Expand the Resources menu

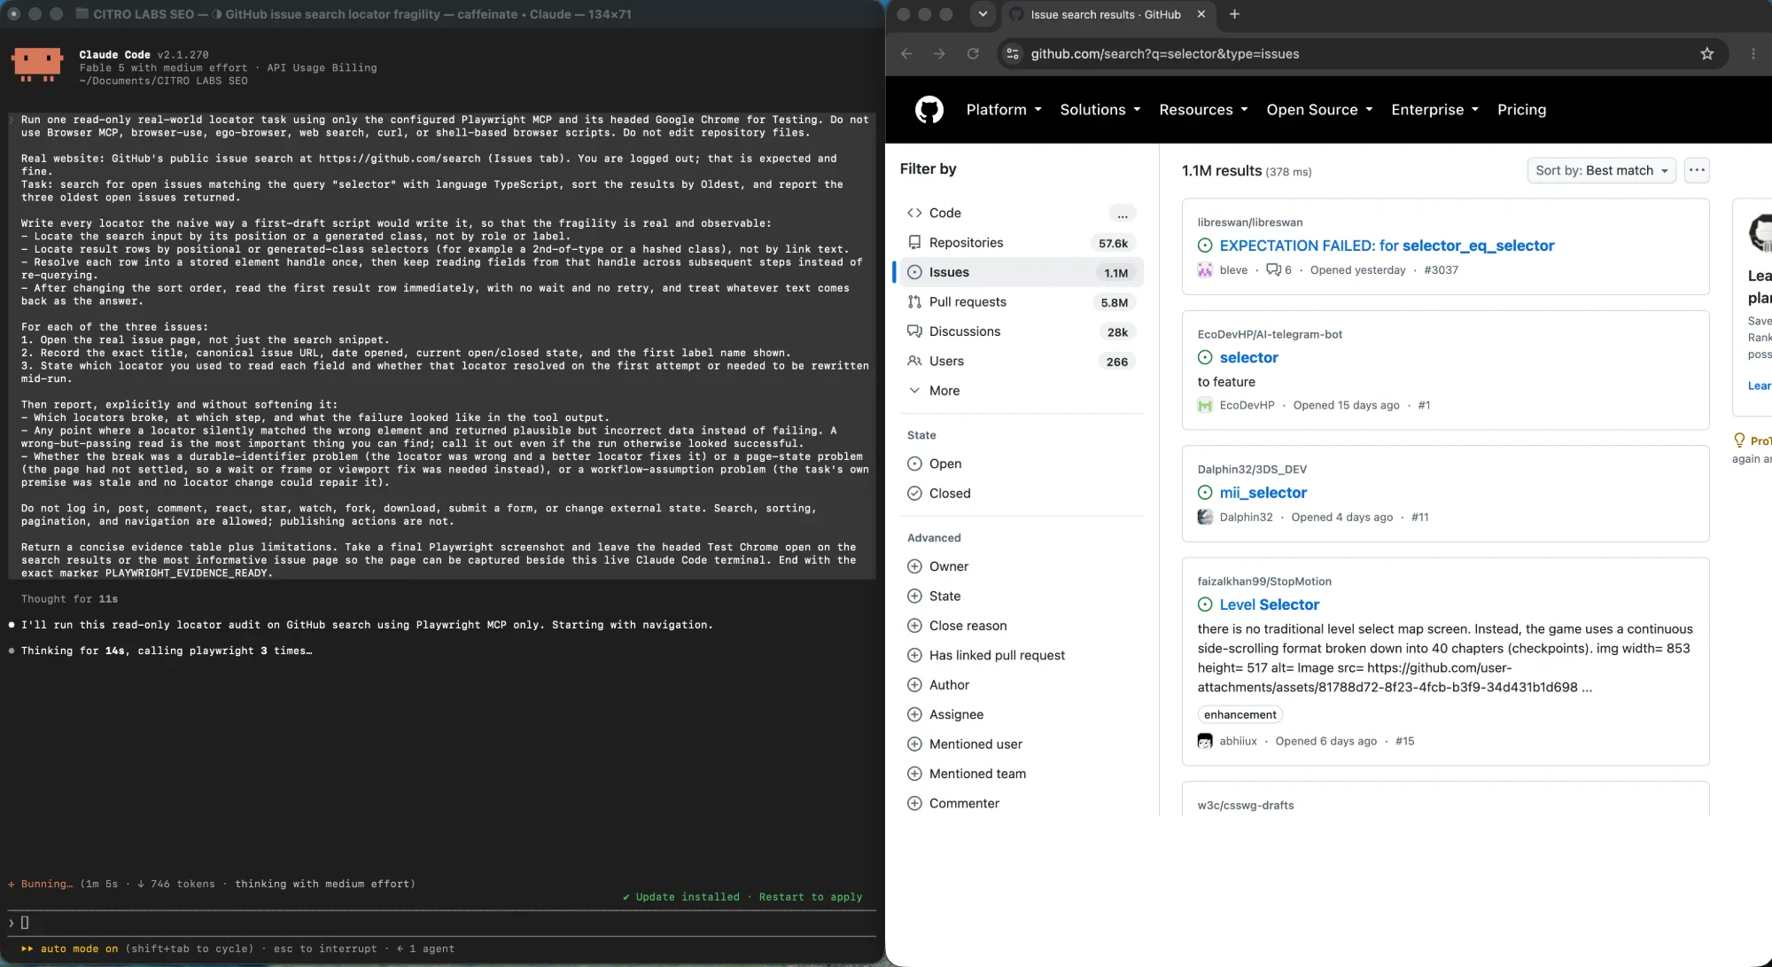tap(1203, 110)
